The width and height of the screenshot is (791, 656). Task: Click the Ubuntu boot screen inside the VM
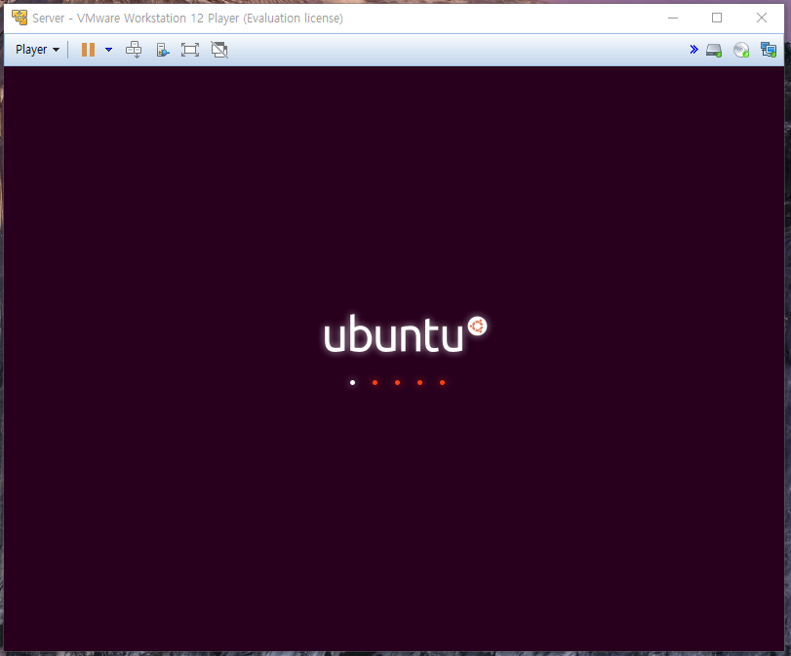(x=394, y=359)
